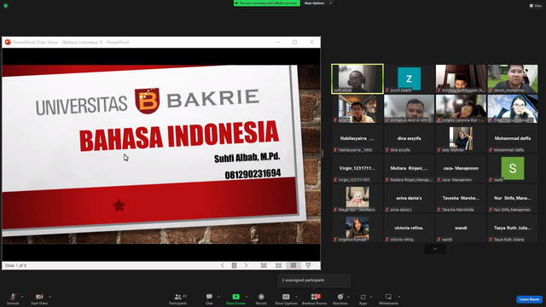Select steven_manajemen's video tile
Image resolution: width=546 pixels, height=307 pixels.
(x=513, y=78)
